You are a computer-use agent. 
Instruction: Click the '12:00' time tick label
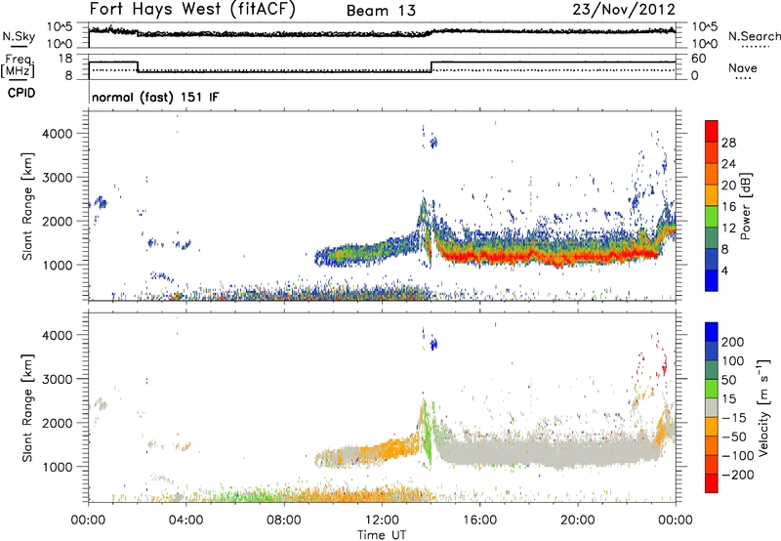(x=382, y=520)
